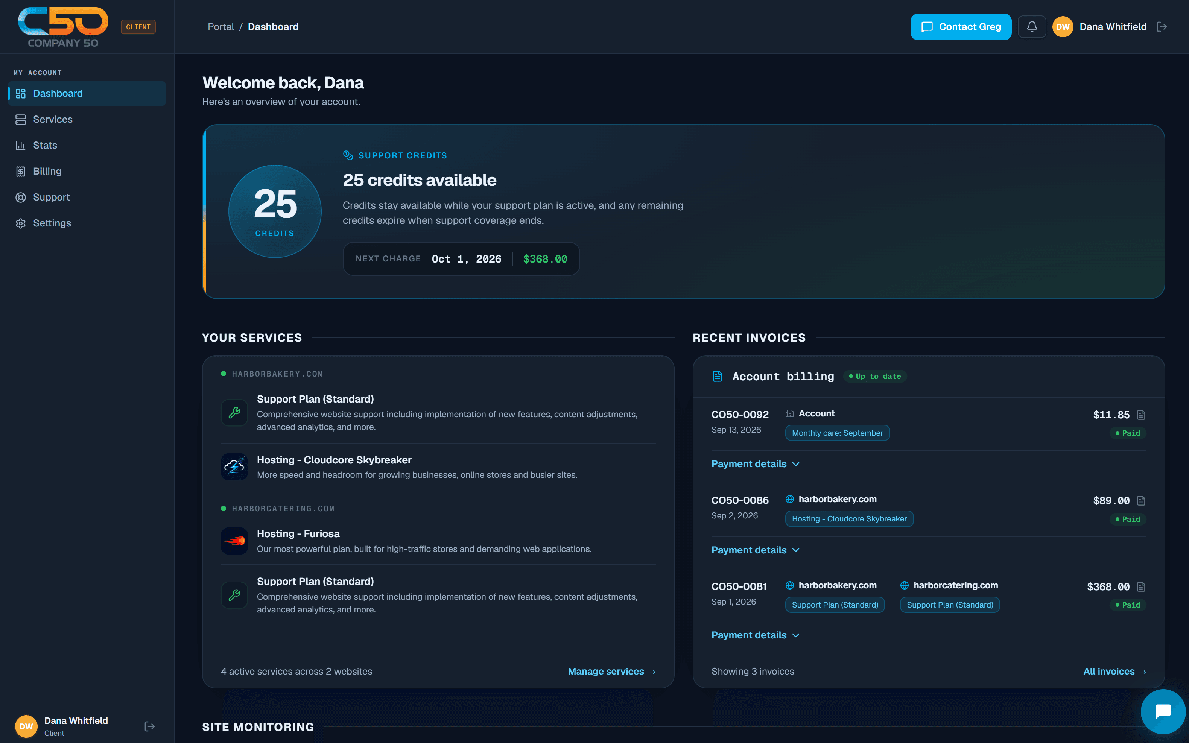Open Settings in the sidebar
The height and width of the screenshot is (743, 1189).
point(87,223)
